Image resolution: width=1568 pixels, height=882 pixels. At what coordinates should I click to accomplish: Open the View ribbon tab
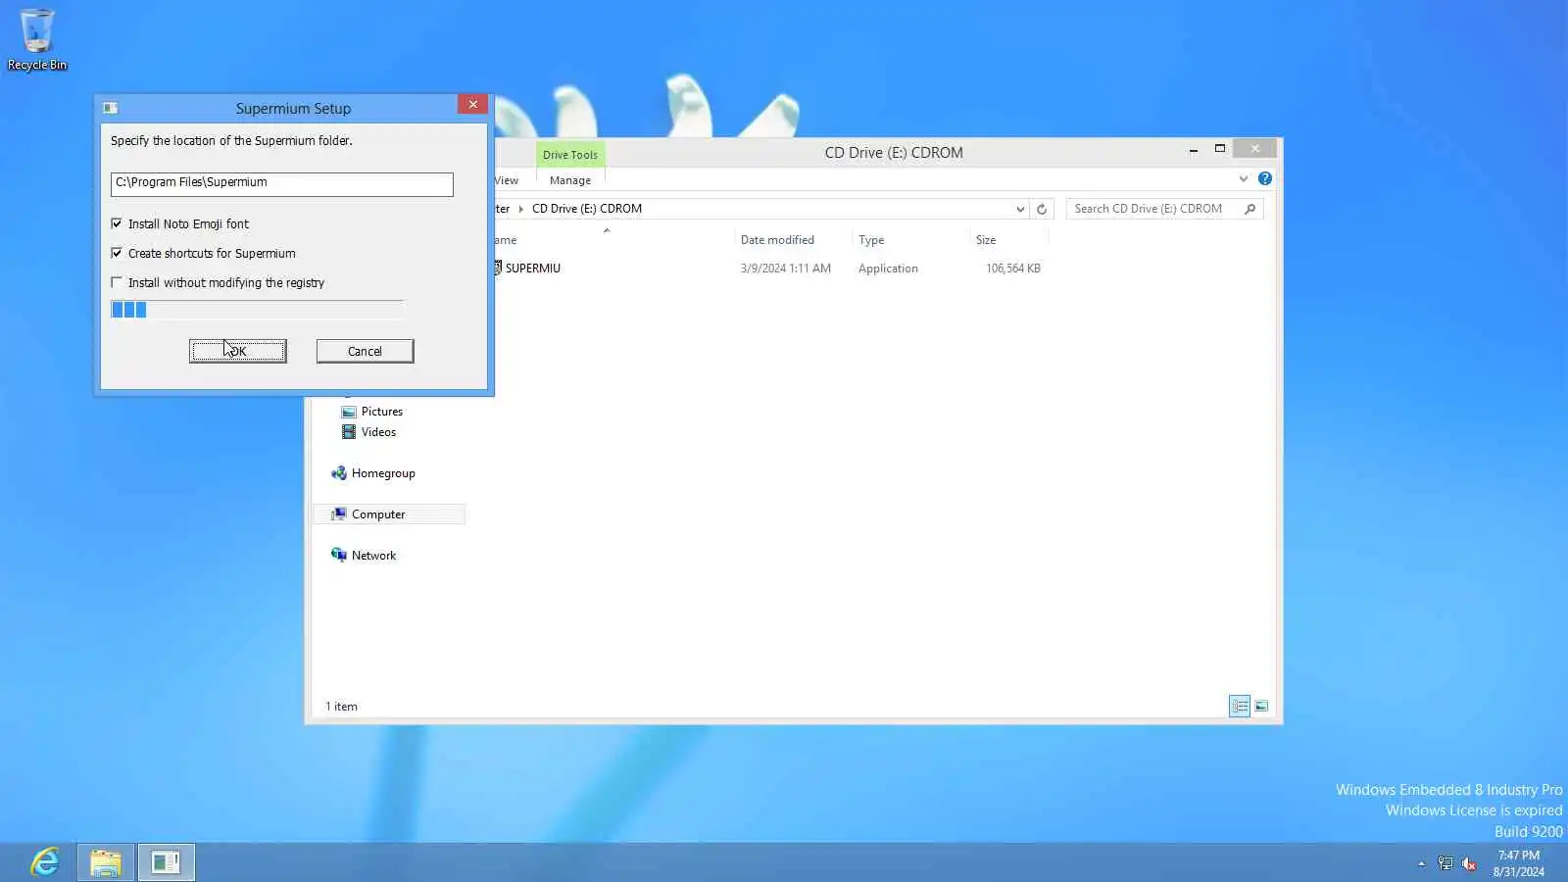point(507,180)
